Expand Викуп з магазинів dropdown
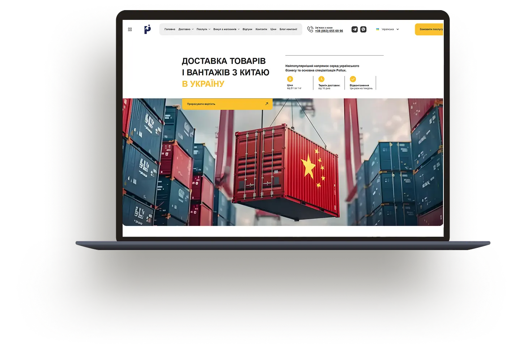 (226, 29)
